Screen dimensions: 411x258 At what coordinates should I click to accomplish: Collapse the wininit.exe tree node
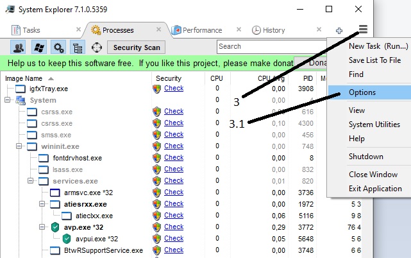19,146
